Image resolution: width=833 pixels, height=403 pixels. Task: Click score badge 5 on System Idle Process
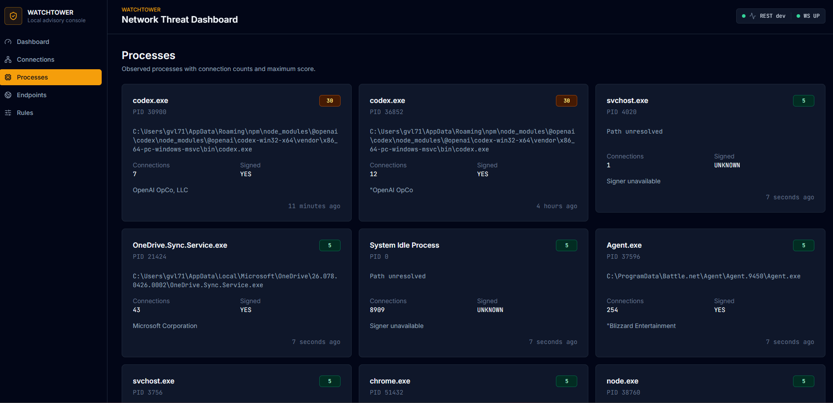(567, 245)
